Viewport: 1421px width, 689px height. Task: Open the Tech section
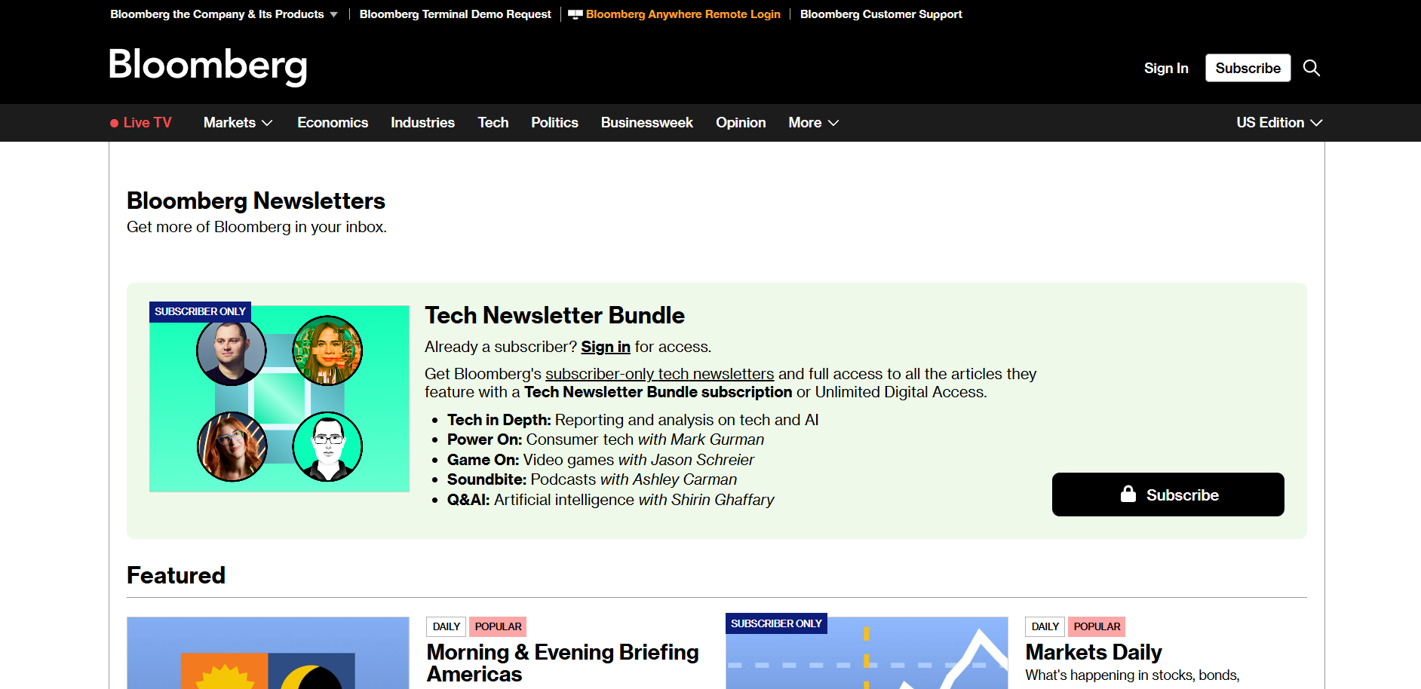point(493,123)
